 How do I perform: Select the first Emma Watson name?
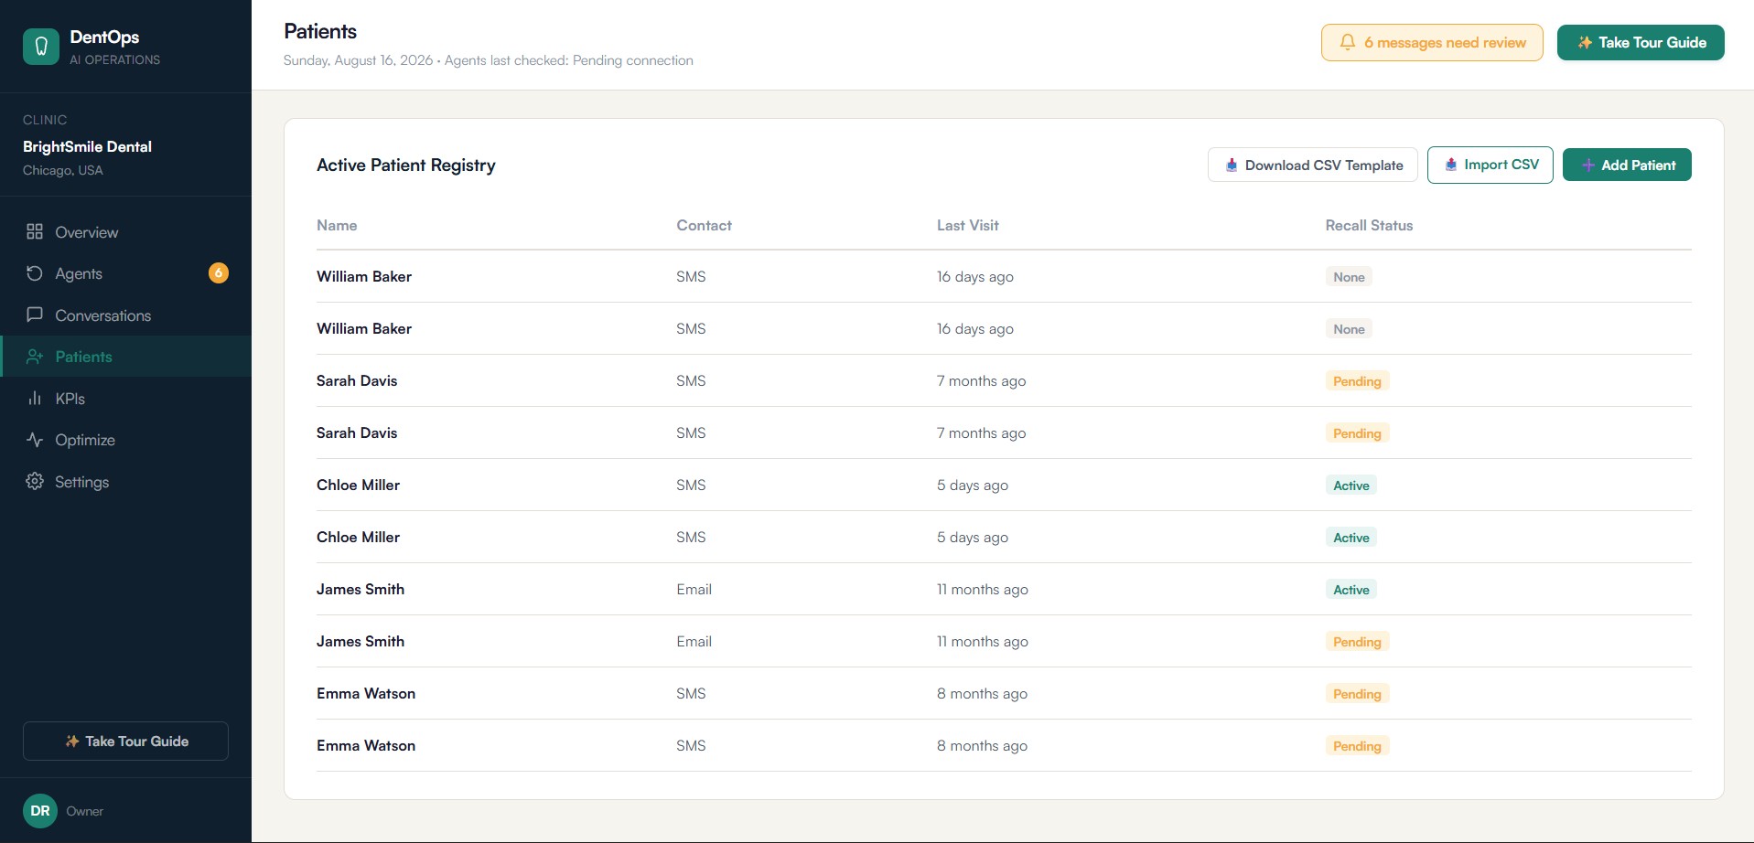click(x=366, y=693)
